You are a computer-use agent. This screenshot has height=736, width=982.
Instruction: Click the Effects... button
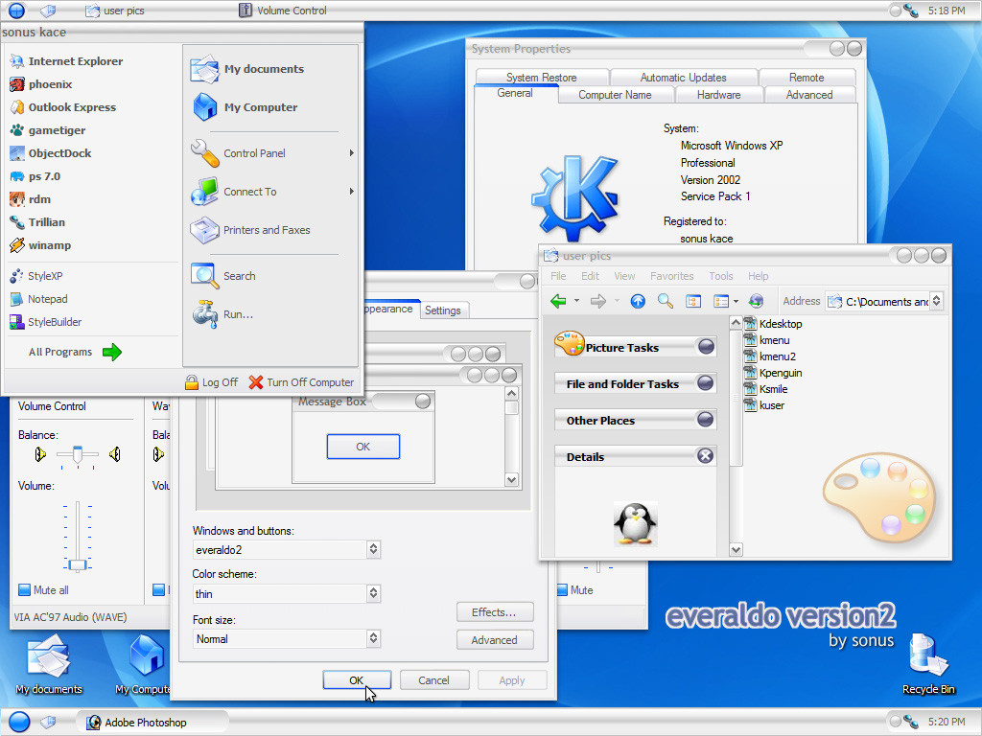click(x=495, y=612)
